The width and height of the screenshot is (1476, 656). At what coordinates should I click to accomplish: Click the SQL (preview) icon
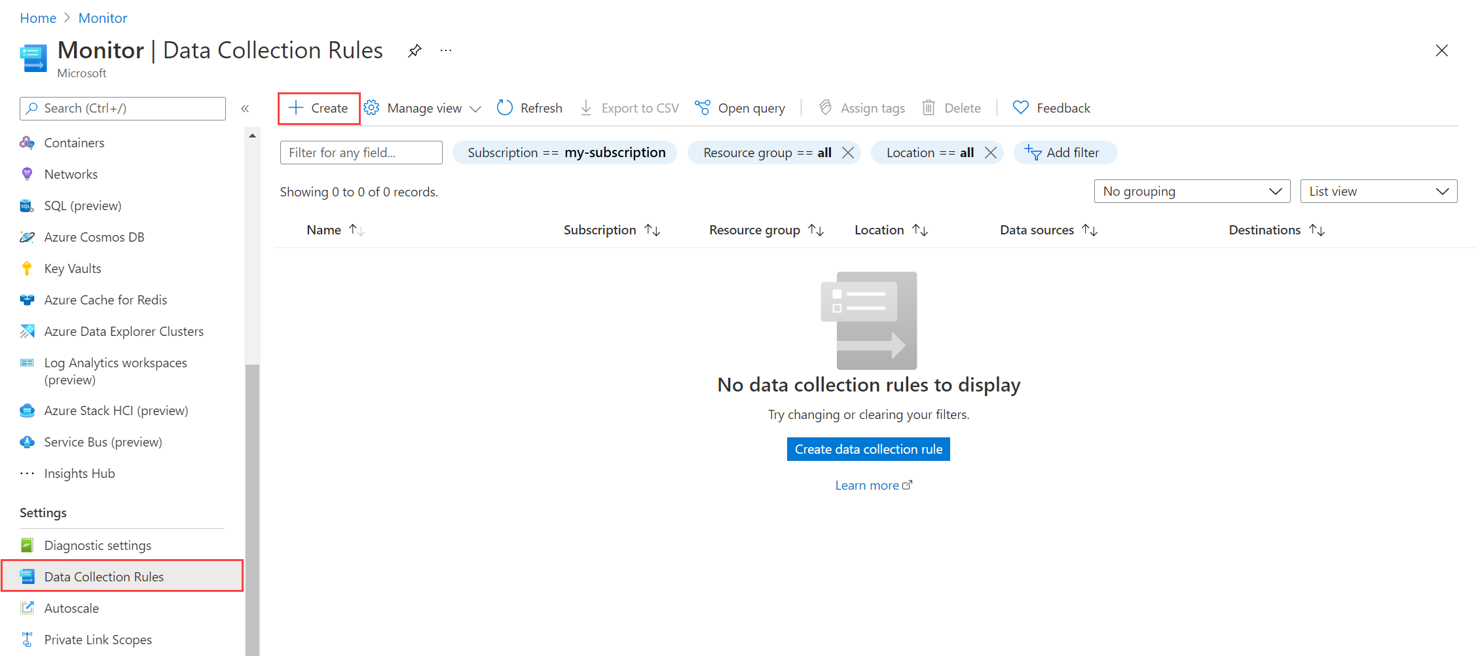coord(27,206)
